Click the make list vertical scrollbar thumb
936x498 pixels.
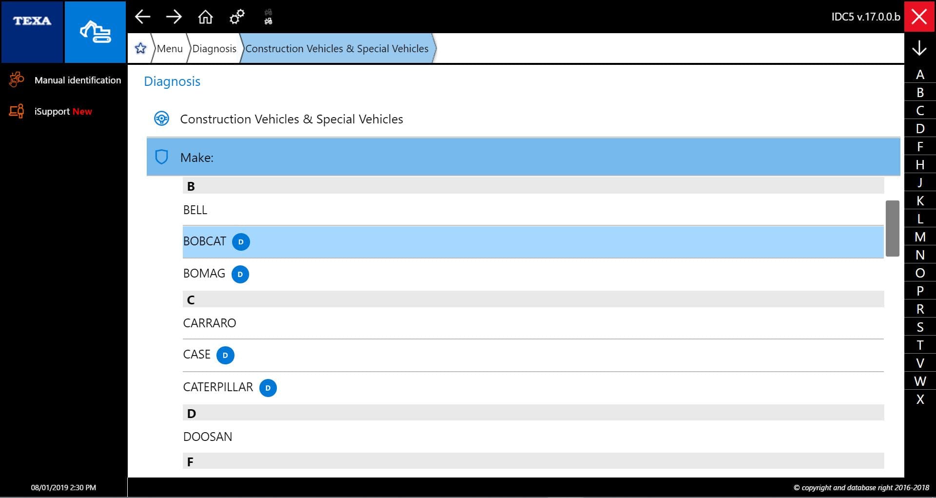click(x=892, y=228)
